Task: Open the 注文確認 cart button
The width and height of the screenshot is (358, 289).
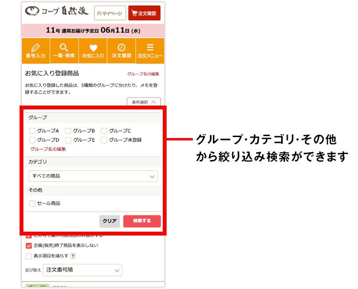Action: [x=144, y=13]
